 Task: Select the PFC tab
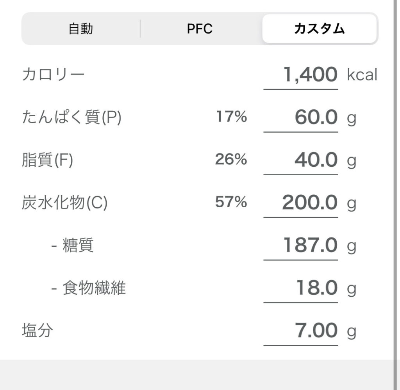tap(200, 29)
